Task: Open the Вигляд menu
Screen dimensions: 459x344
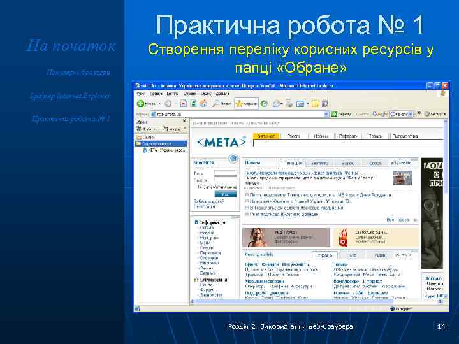Action: coord(172,94)
